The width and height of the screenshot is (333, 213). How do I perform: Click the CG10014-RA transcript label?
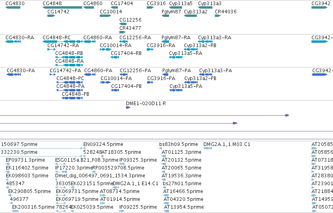pyautogui.click(x=116, y=46)
